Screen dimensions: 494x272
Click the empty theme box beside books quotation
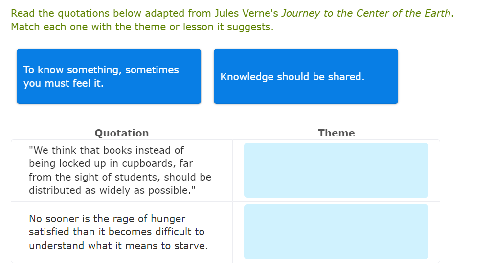[336, 170]
